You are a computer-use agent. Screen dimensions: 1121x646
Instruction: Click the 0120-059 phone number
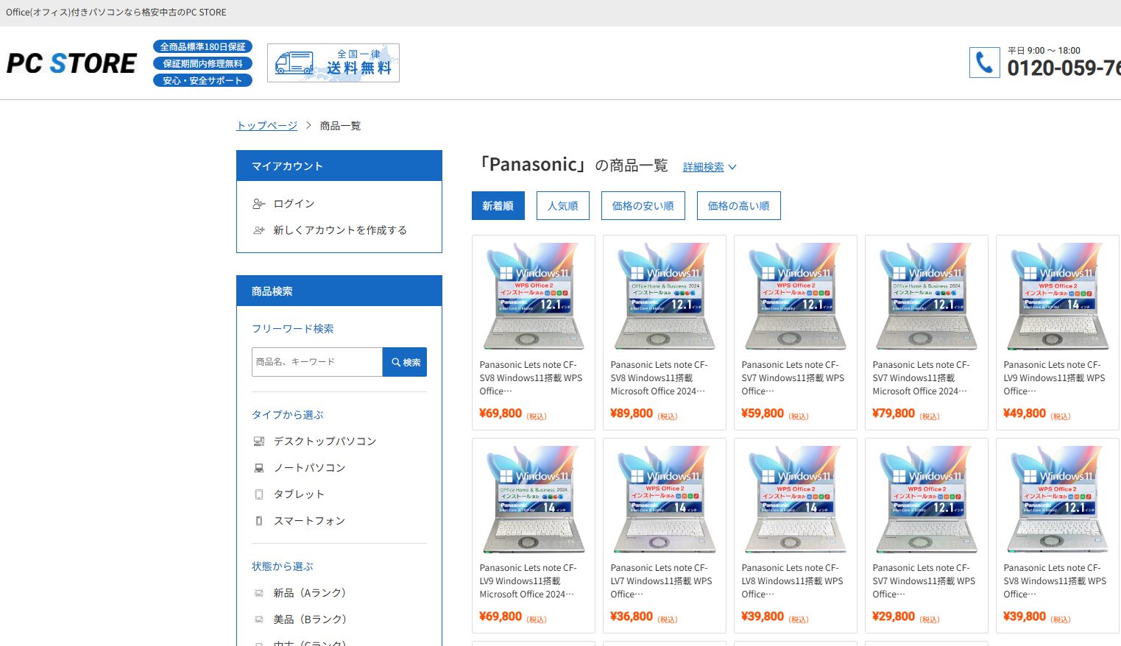(1064, 68)
